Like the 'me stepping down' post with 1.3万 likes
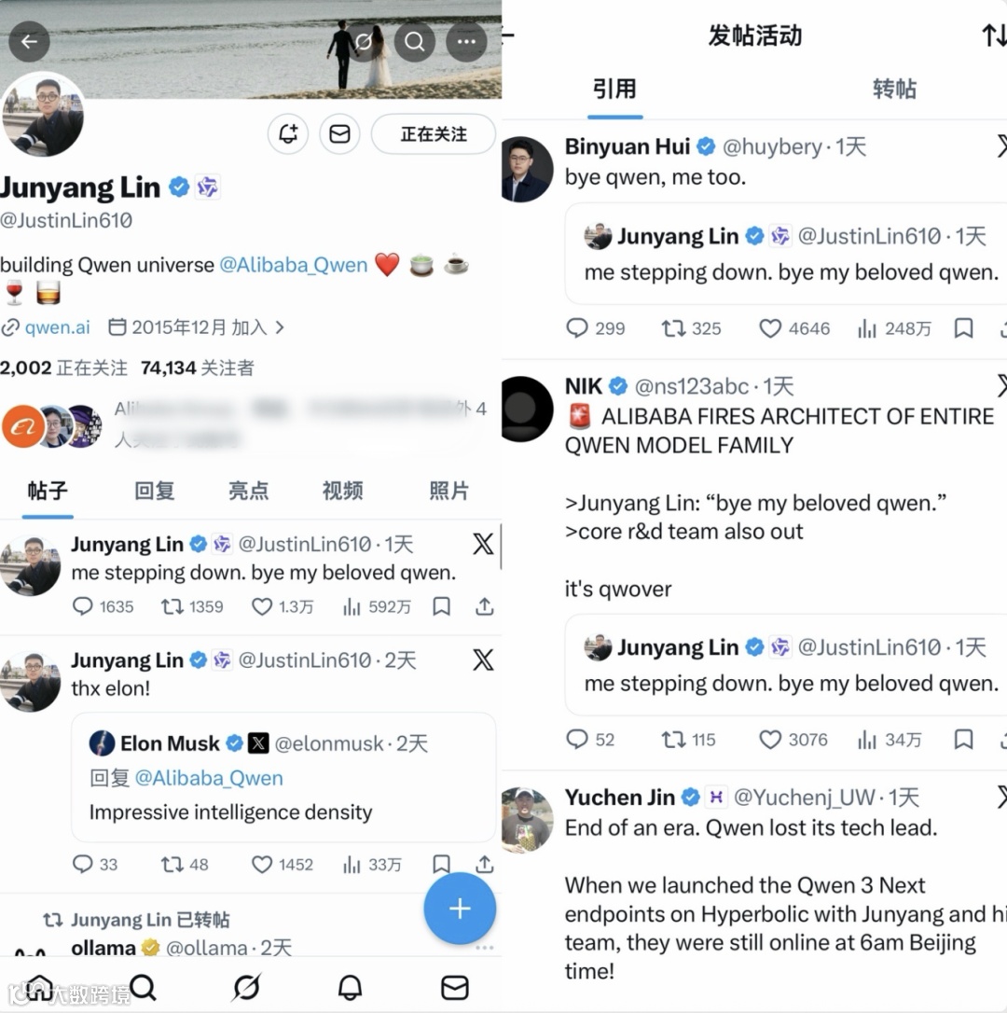 [262, 606]
